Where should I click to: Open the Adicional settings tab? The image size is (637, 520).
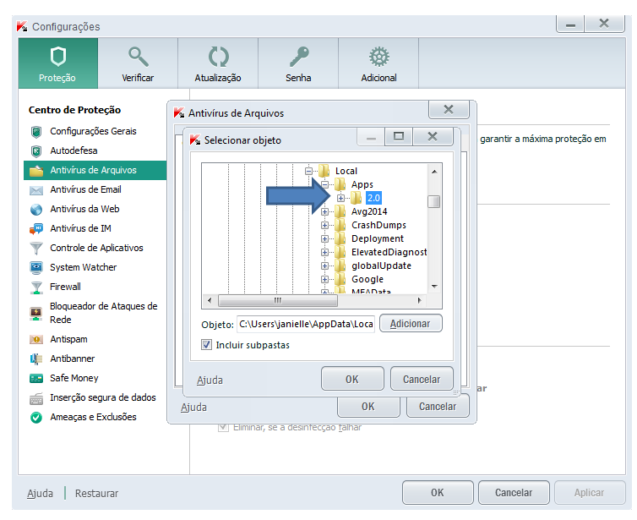point(378,63)
